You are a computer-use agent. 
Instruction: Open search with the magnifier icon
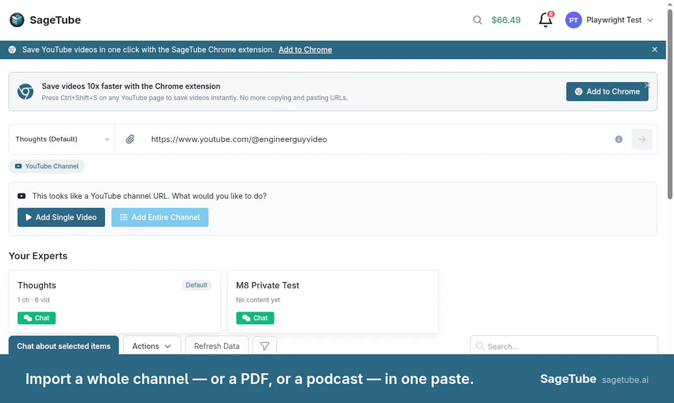click(x=477, y=20)
